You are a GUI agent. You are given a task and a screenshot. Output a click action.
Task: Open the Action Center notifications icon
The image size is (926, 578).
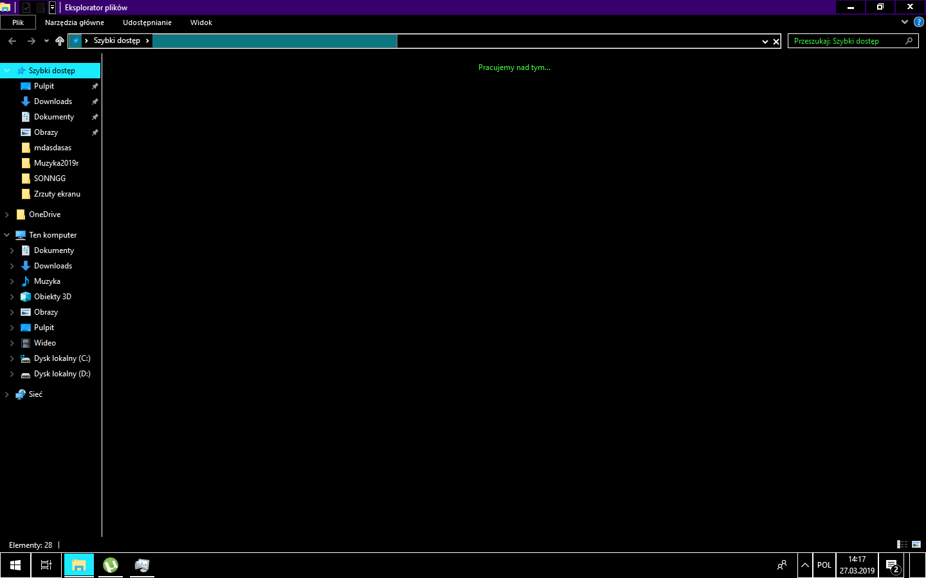pyautogui.click(x=893, y=566)
